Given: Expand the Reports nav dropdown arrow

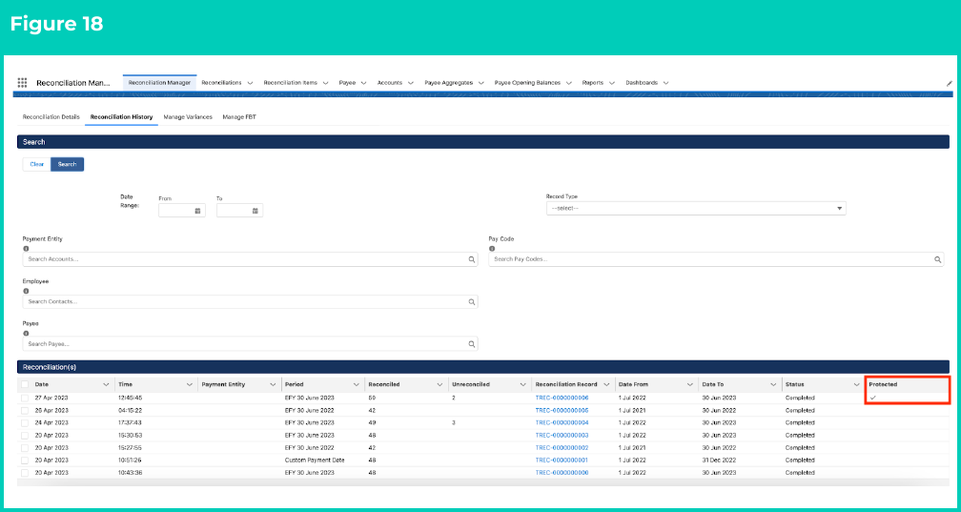Looking at the screenshot, I should tap(612, 83).
